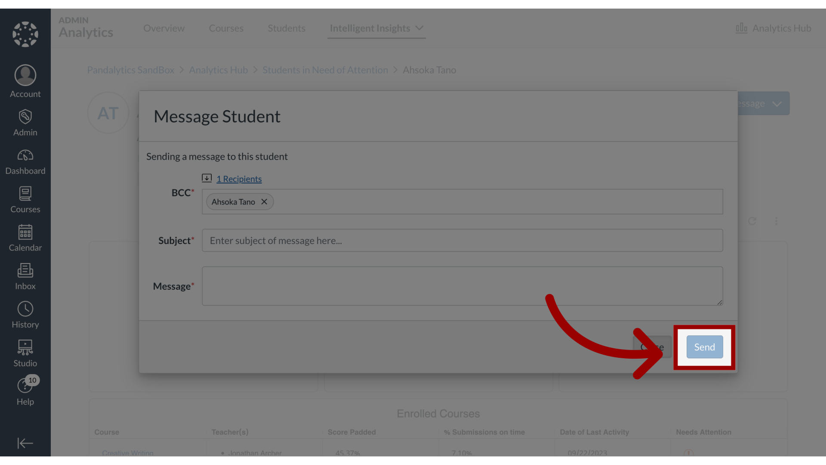Switch to Overview tab
826x465 pixels.
click(164, 28)
